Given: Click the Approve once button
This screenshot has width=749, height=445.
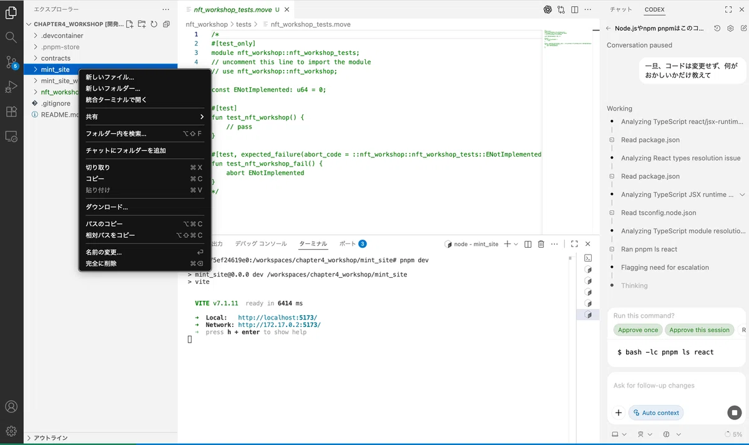Looking at the screenshot, I should point(638,330).
